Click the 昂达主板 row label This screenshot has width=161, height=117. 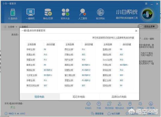point(69,49)
